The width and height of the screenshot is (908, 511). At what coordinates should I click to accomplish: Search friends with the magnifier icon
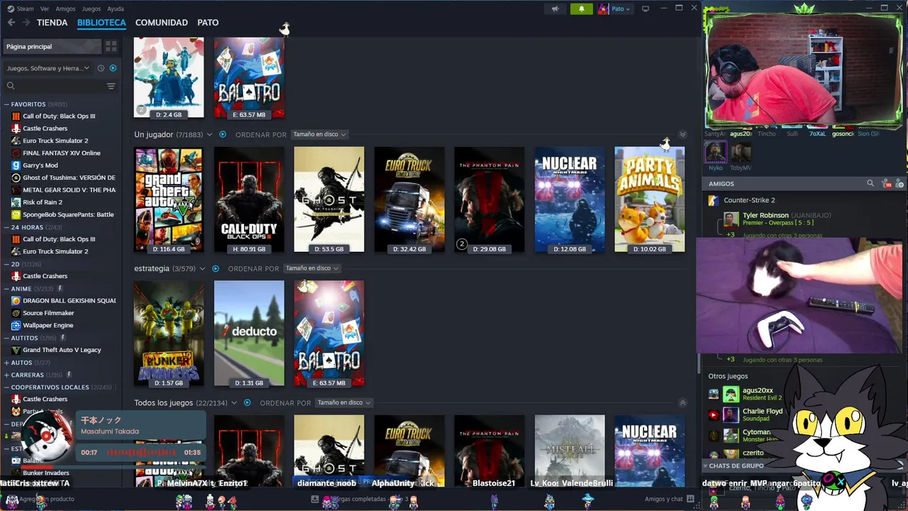click(x=870, y=184)
